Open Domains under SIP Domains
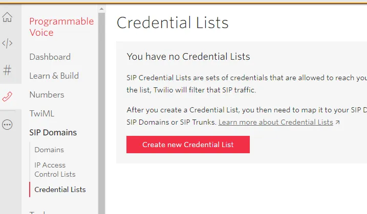The width and height of the screenshot is (367, 214). click(49, 150)
